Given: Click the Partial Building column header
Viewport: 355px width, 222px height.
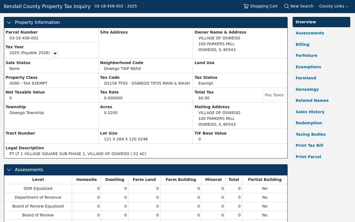Looking at the screenshot, I should coord(265,180).
